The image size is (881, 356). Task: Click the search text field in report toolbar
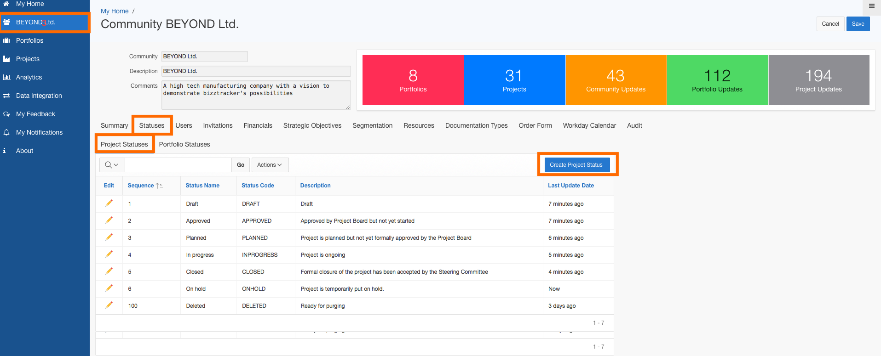178,165
